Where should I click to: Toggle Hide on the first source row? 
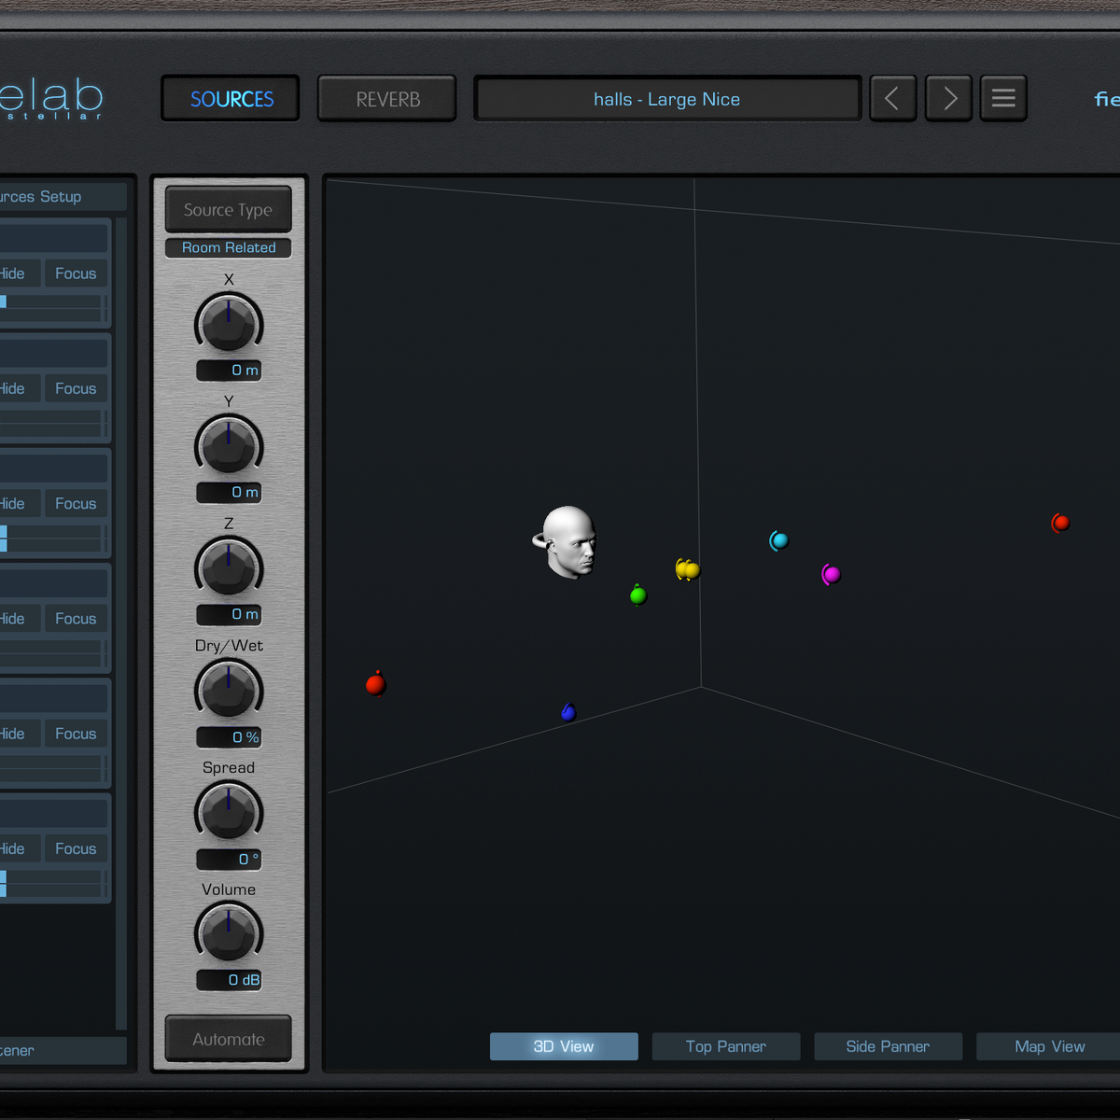[x=18, y=273]
